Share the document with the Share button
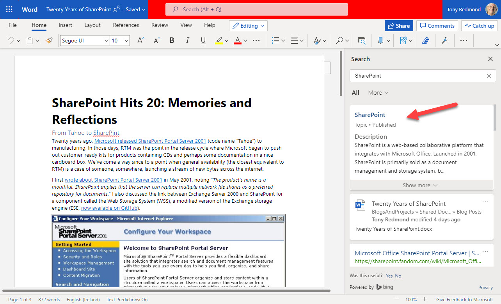This screenshot has height=304, width=501. point(399,25)
